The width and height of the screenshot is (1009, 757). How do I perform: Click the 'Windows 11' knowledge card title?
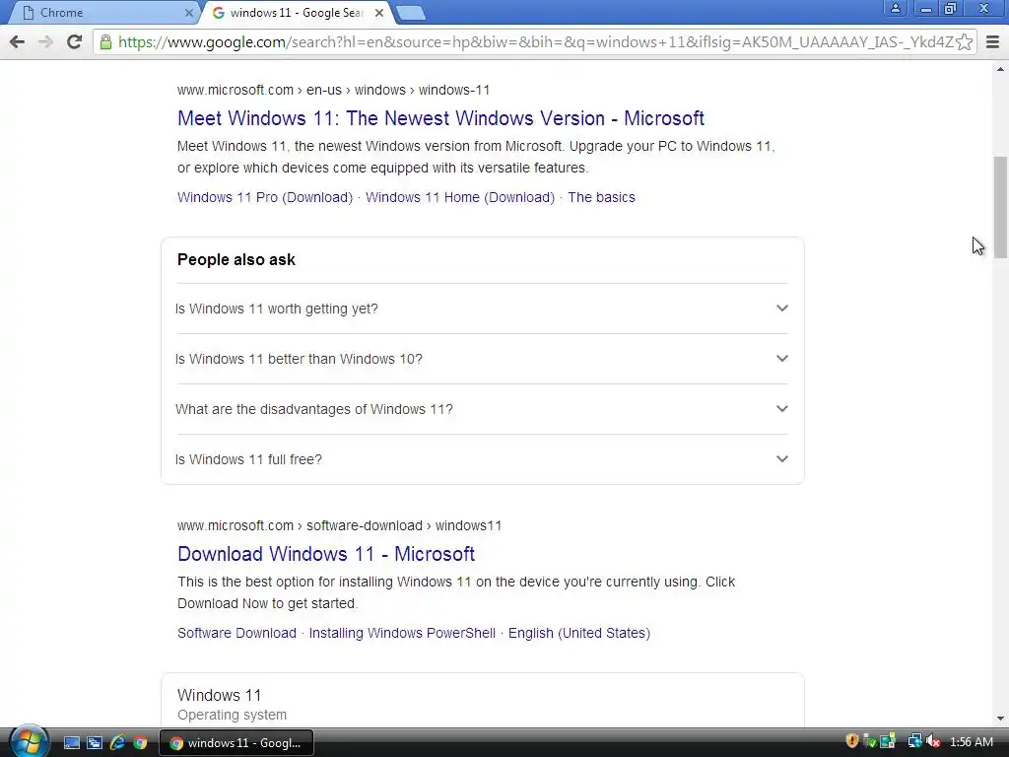point(220,695)
